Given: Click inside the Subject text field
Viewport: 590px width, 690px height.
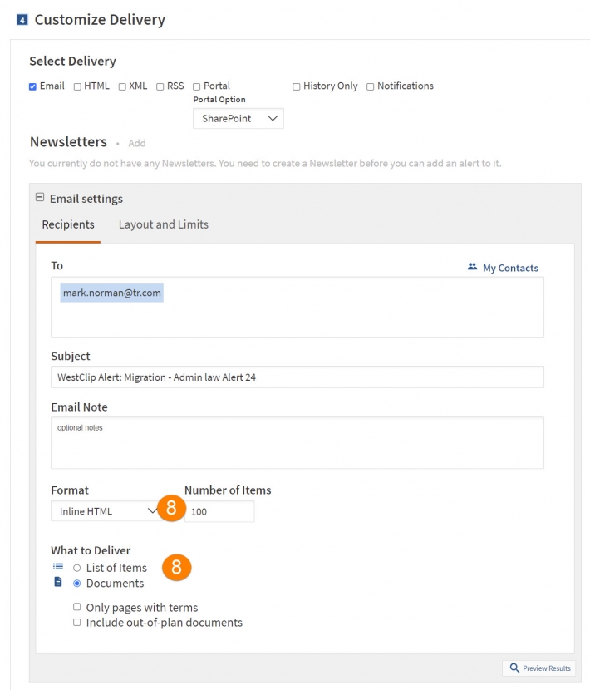Looking at the screenshot, I should pos(297,377).
